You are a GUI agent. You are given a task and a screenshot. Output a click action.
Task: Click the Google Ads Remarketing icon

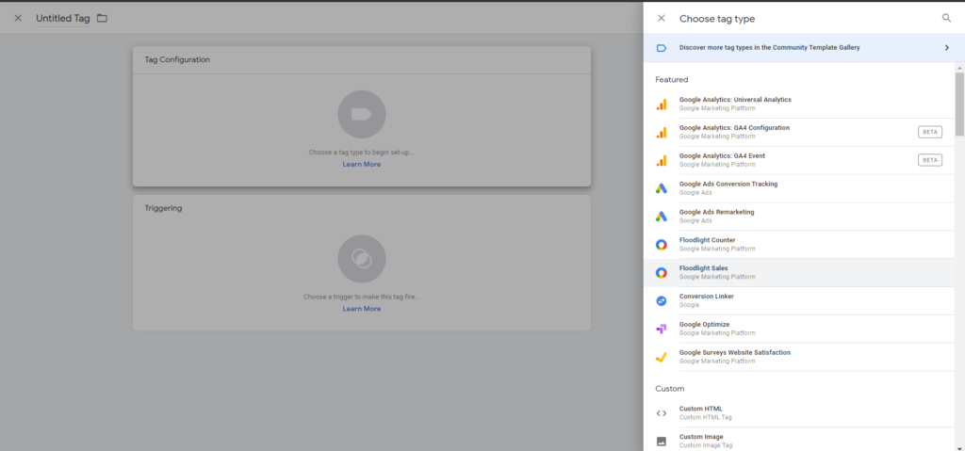coord(661,217)
